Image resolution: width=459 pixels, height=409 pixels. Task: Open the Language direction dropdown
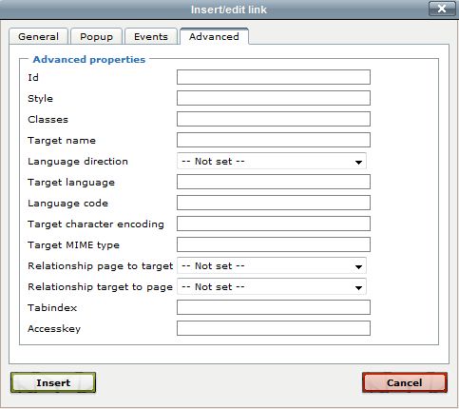(272, 161)
